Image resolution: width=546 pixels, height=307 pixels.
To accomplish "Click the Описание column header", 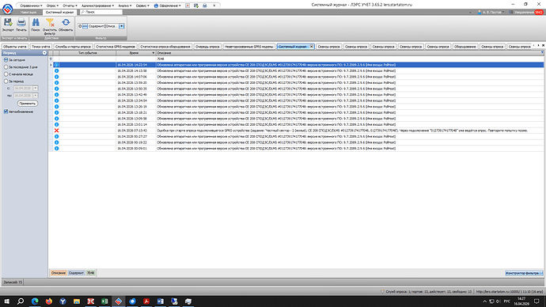I will coord(350,53).
